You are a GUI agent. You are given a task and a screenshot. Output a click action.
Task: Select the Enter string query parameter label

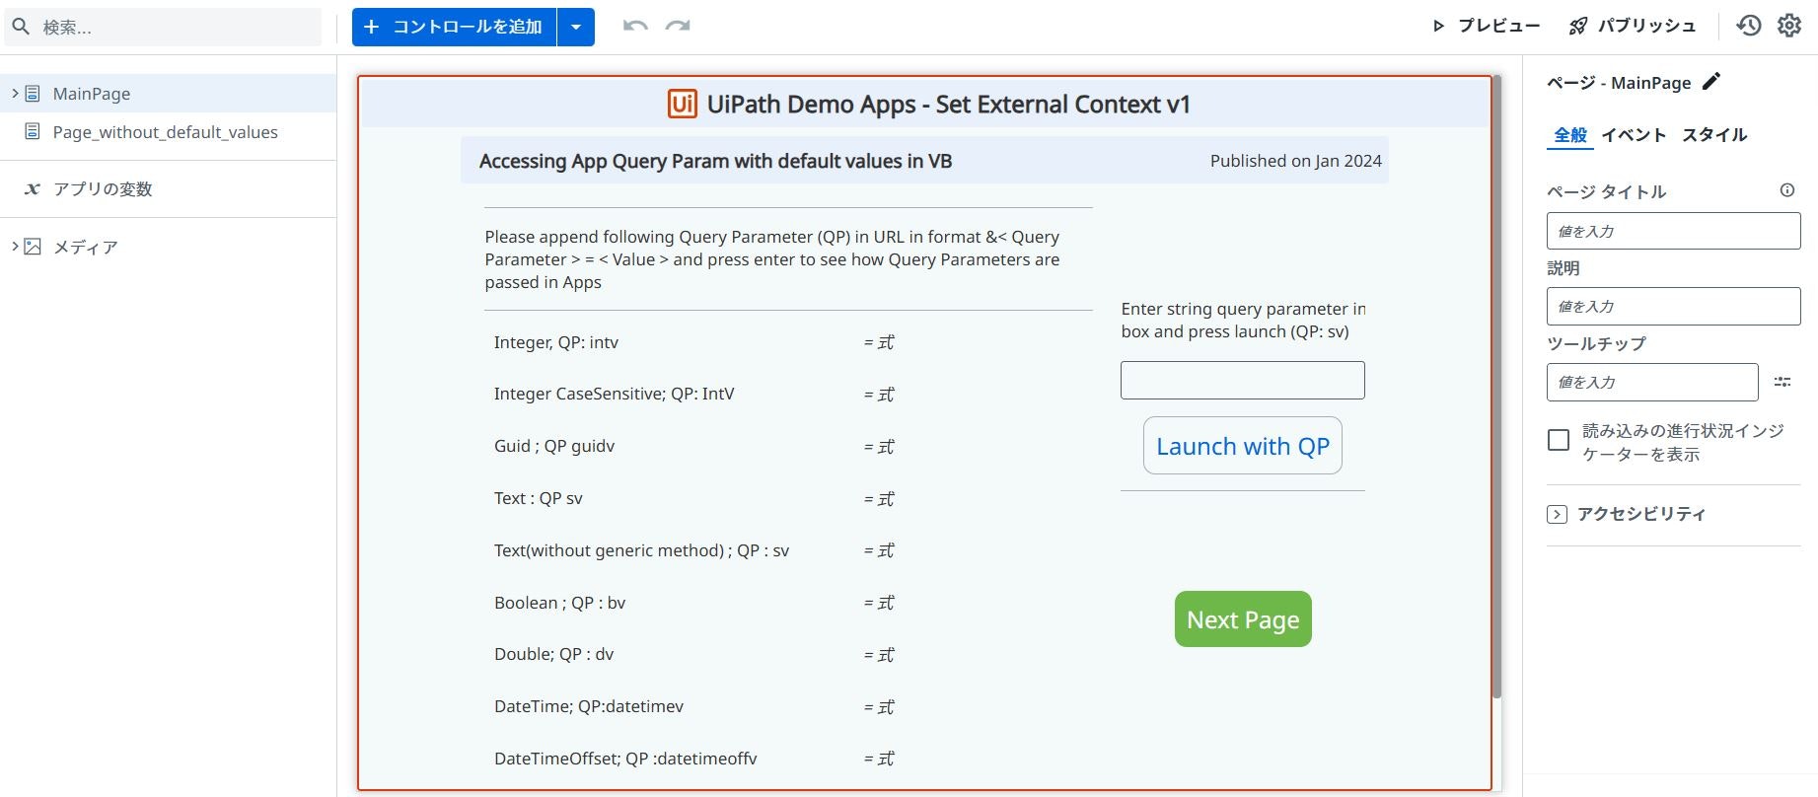[1243, 321]
